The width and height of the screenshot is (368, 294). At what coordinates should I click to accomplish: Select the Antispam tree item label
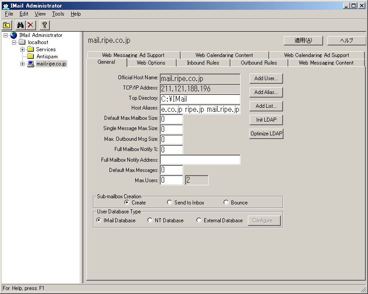[47, 57]
